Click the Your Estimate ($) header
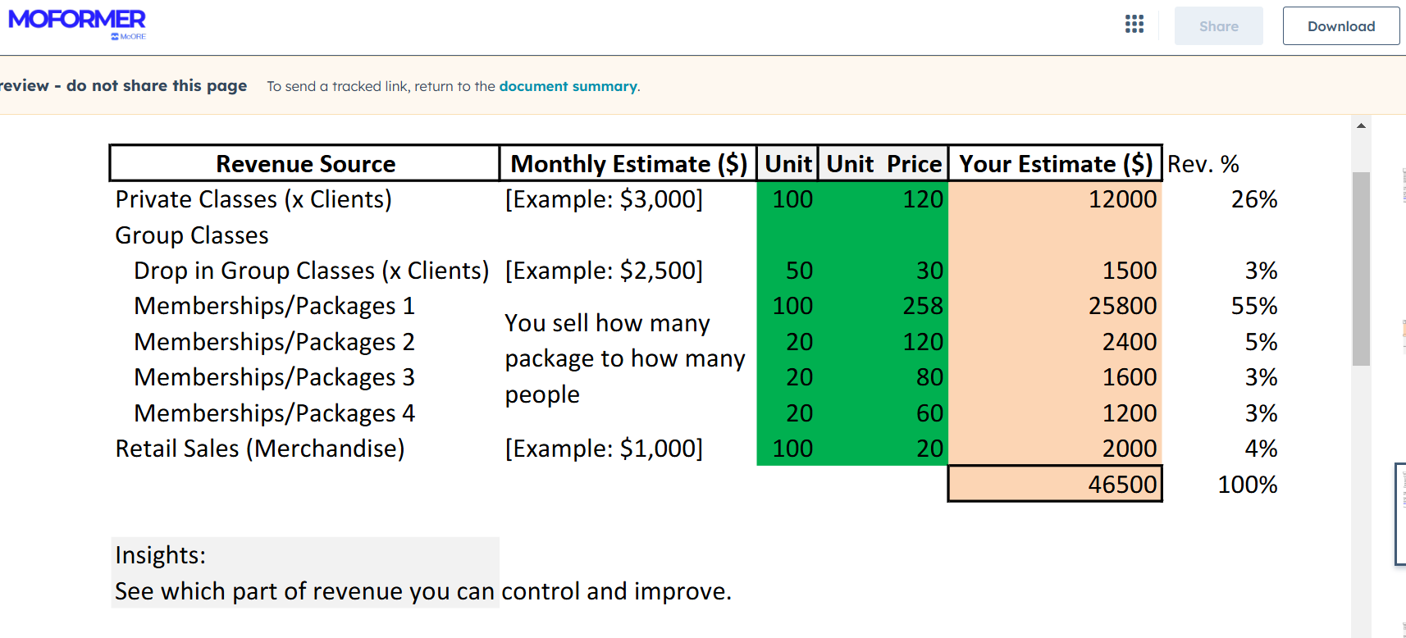1406x638 pixels. (x=1055, y=164)
